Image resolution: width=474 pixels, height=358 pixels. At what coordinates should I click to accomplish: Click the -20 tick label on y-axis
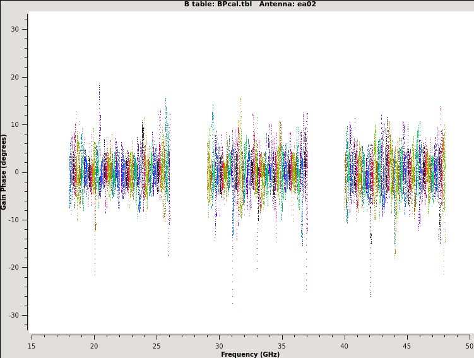coord(14,268)
